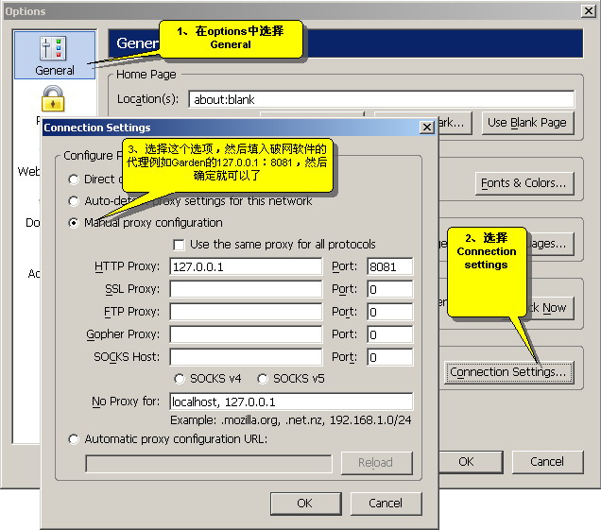The width and height of the screenshot is (601, 530).
Task: Click the HTTP Proxy Port field showing 8081
Action: click(x=389, y=266)
